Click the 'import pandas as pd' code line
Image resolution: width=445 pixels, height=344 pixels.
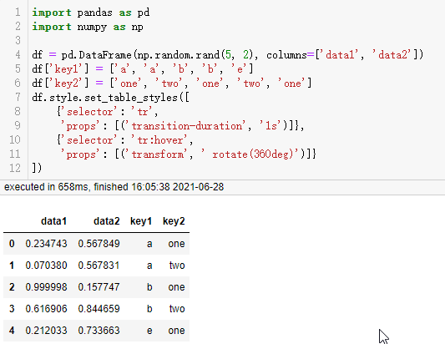tap(91, 13)
